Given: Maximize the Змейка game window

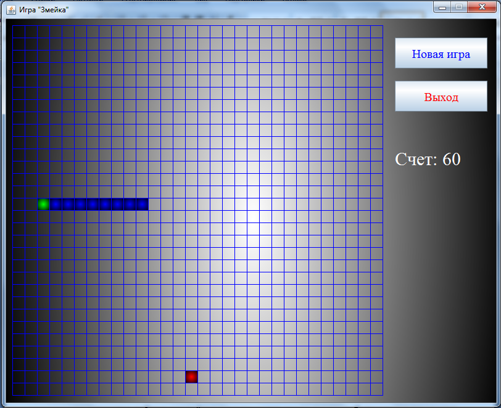Looking at the screenshot, I should pos(459,7).
